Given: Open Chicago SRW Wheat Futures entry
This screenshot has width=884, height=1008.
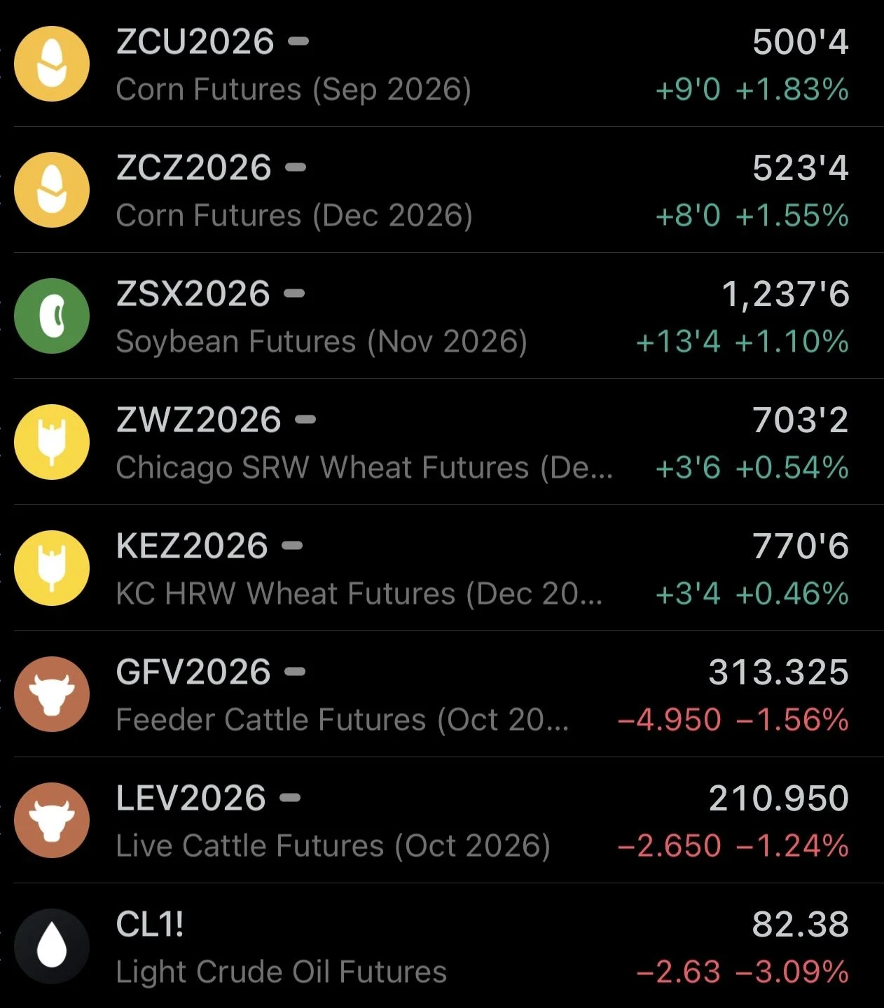Looking at the screenshot, I should [448, 442].
